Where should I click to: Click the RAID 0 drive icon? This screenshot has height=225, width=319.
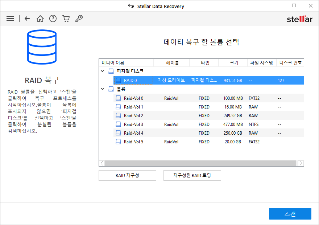(x=118, y=81)
